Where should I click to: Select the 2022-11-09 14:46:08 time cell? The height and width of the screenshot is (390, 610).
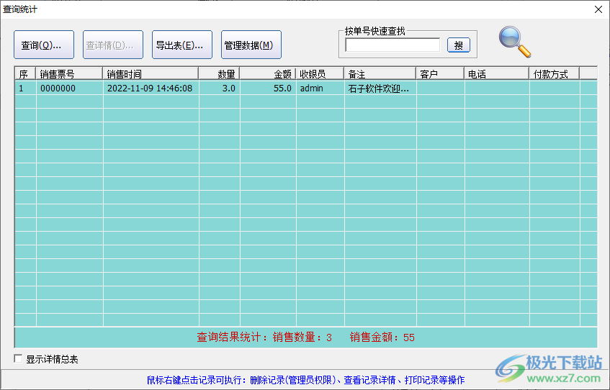point(151,89)
